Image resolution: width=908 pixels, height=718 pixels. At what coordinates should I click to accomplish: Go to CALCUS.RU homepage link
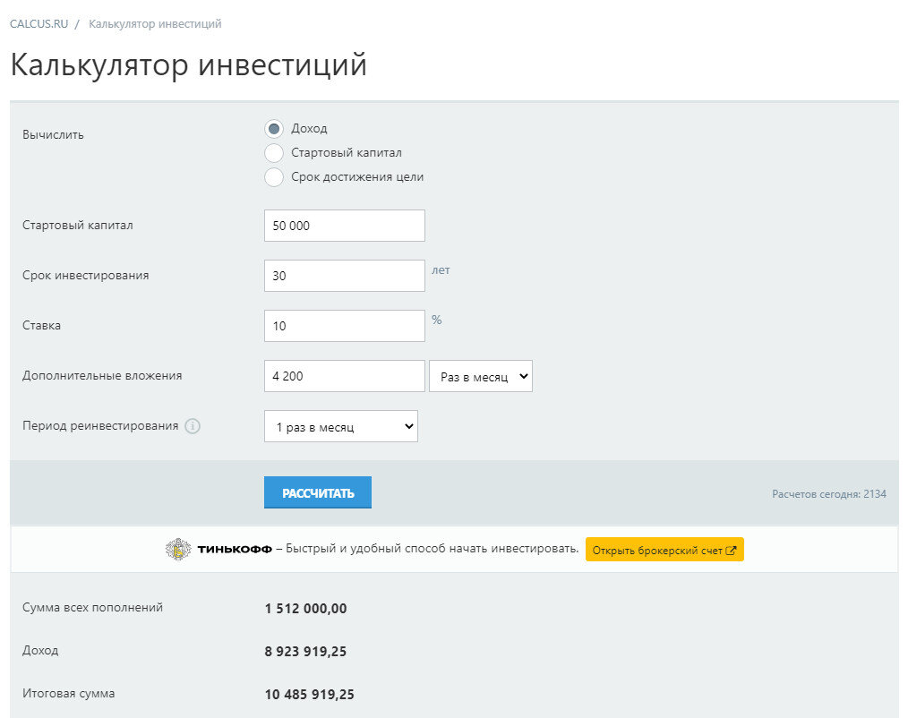(37, 24)
